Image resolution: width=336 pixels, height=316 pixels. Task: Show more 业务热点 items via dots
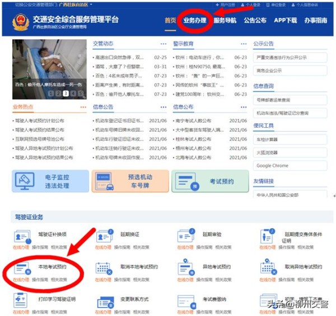83,107
